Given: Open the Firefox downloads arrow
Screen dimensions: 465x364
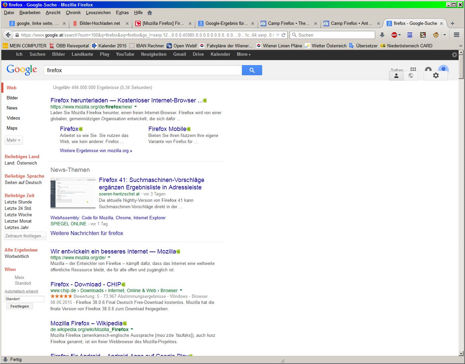Looking at the screenshot, I should (x=382, y=35).
